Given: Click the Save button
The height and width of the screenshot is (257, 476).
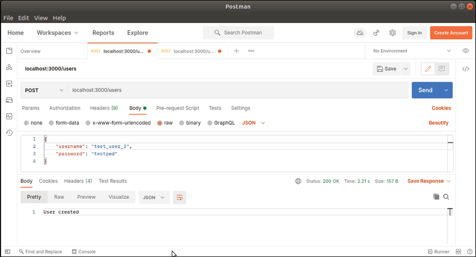Looking at the screenshot, I should (x=387, y=69).
